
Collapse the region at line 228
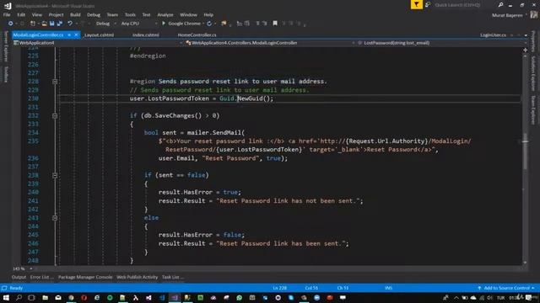pyautogui.click(x=55, y=82)
